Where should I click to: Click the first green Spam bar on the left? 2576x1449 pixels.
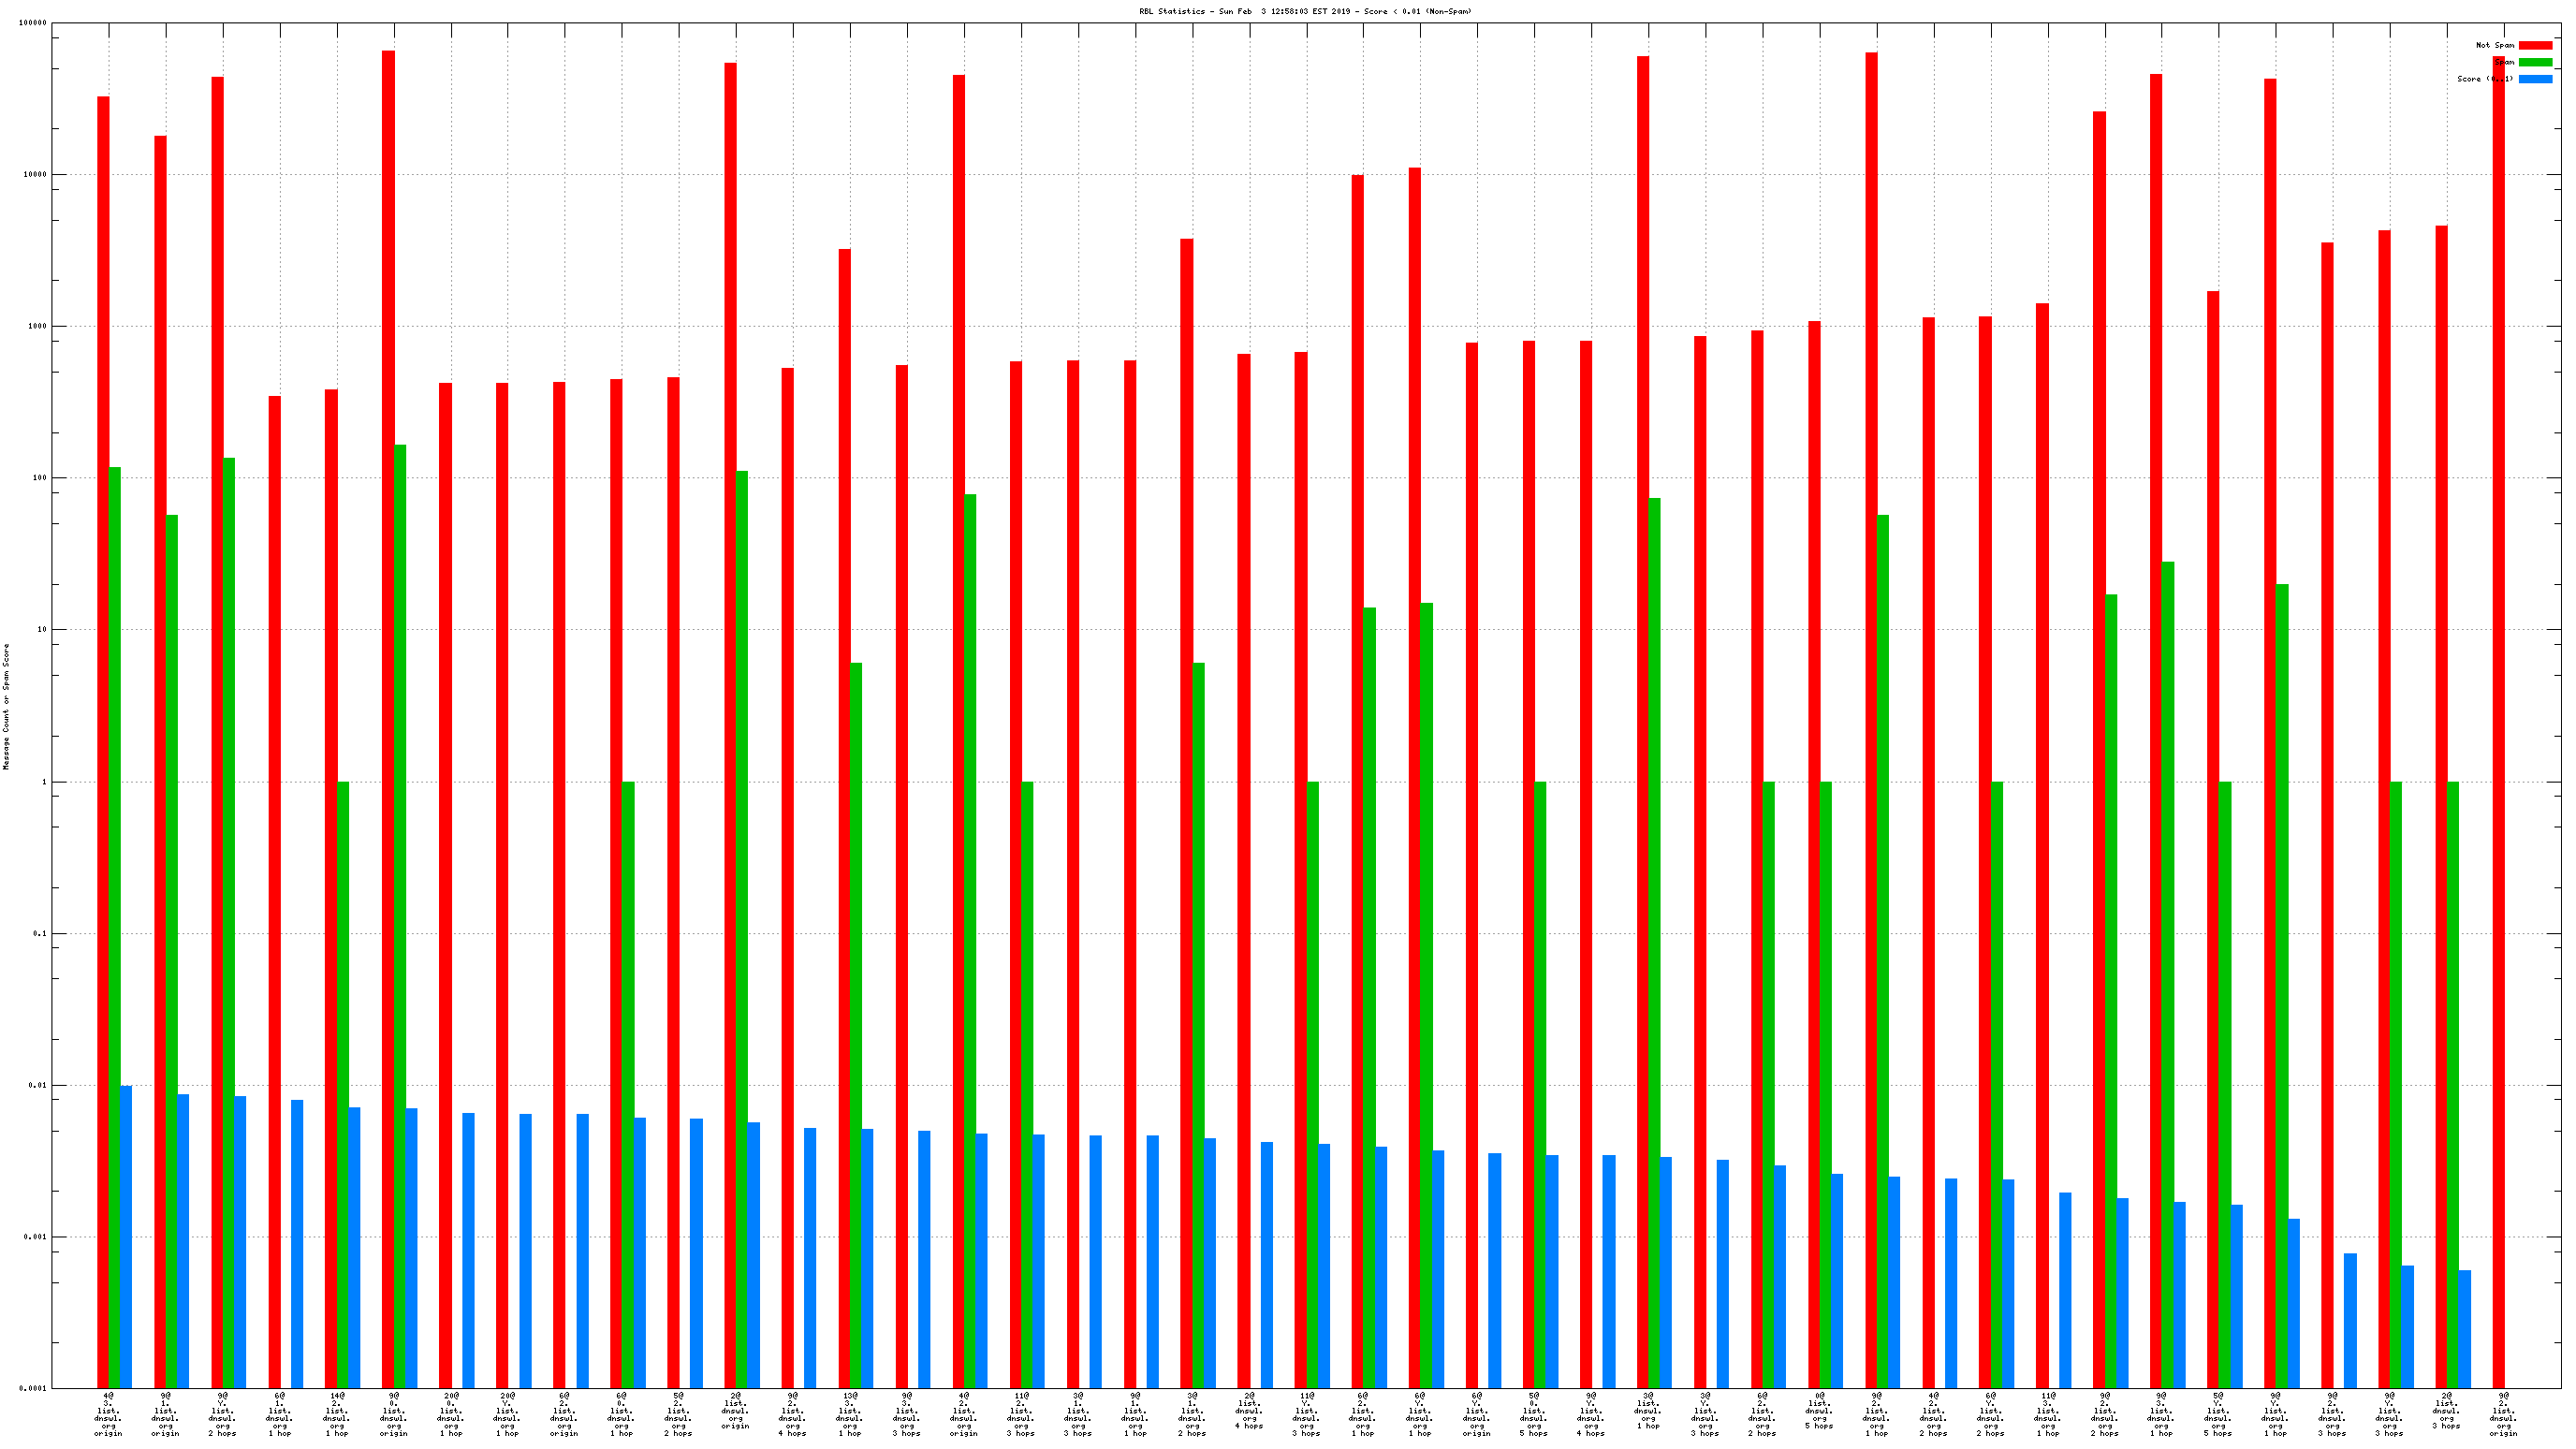click(x=115, y=927)
